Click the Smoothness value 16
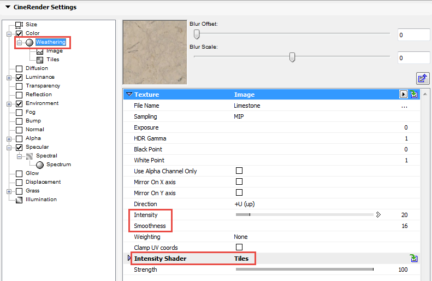The width and height of the screenshot is (432, 281). 405,226
